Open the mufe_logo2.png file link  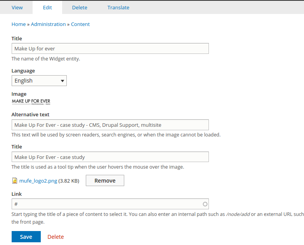(38, 181)
